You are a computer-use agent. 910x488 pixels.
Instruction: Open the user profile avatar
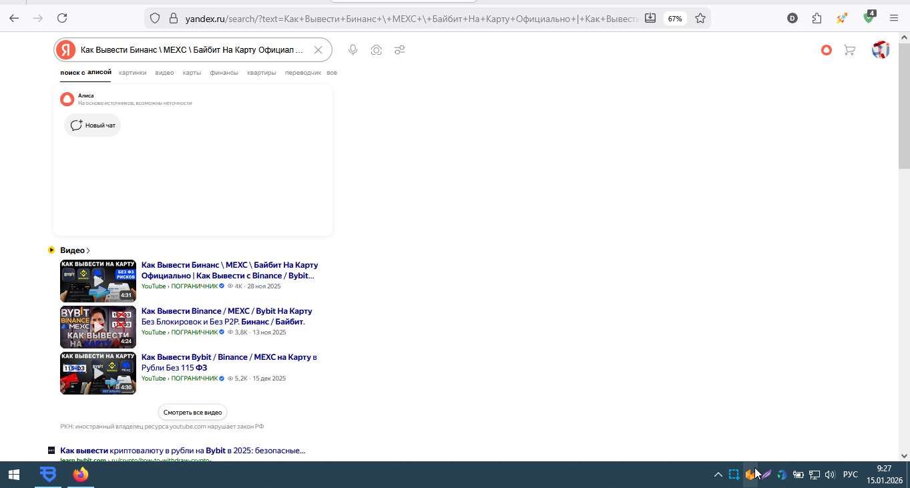tap(881, 50)
